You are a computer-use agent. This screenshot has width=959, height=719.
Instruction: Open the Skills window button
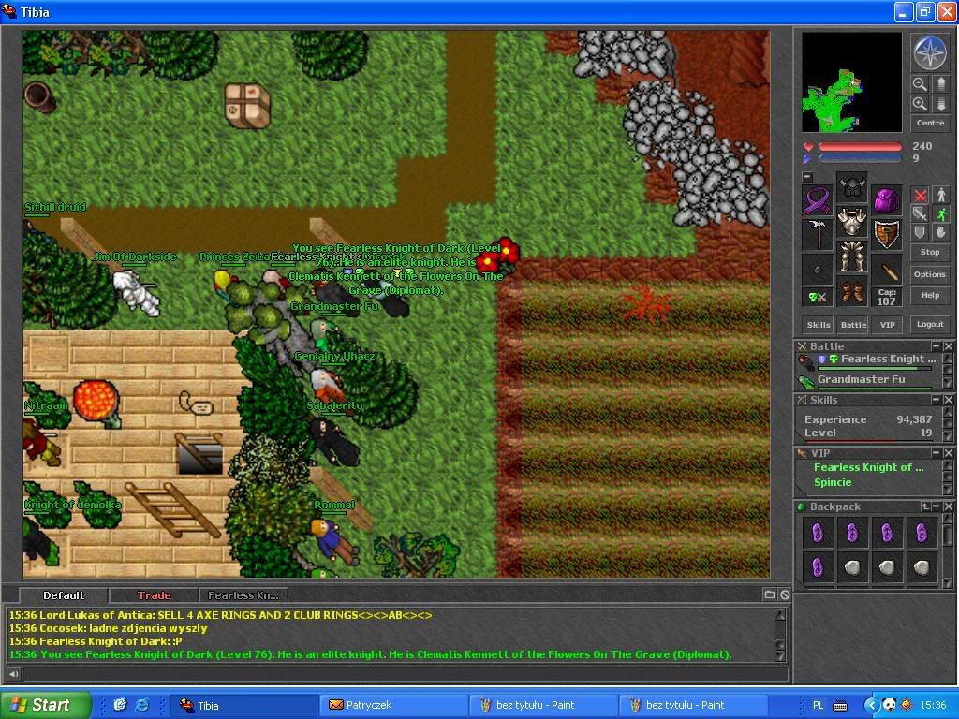pos(819,325)
